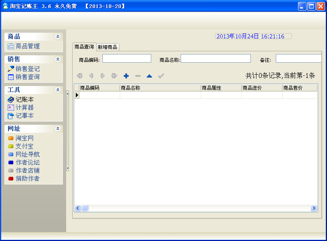Select the current row indicator arrow
The width and height of the screenshot is (327, 241).
[x=77, y=95]
